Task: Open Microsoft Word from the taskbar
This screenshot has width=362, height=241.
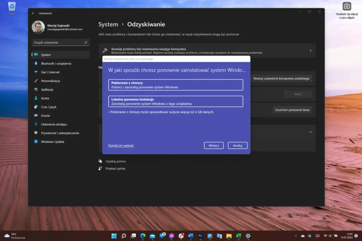Action: [191, 236]
